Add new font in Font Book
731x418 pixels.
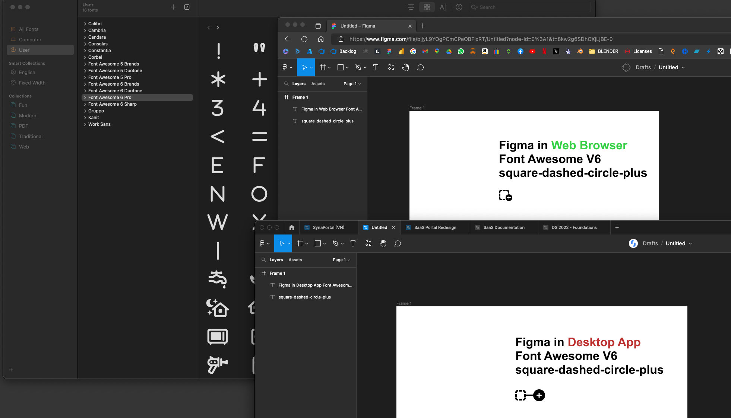(174, 7)
